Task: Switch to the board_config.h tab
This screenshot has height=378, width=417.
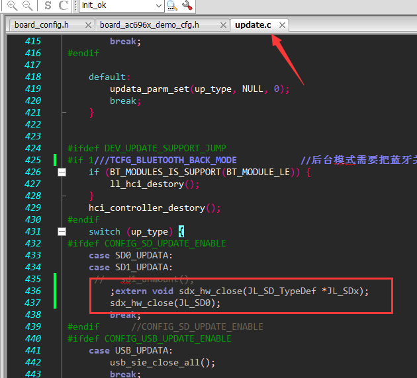Action: (x=42, y=25)
